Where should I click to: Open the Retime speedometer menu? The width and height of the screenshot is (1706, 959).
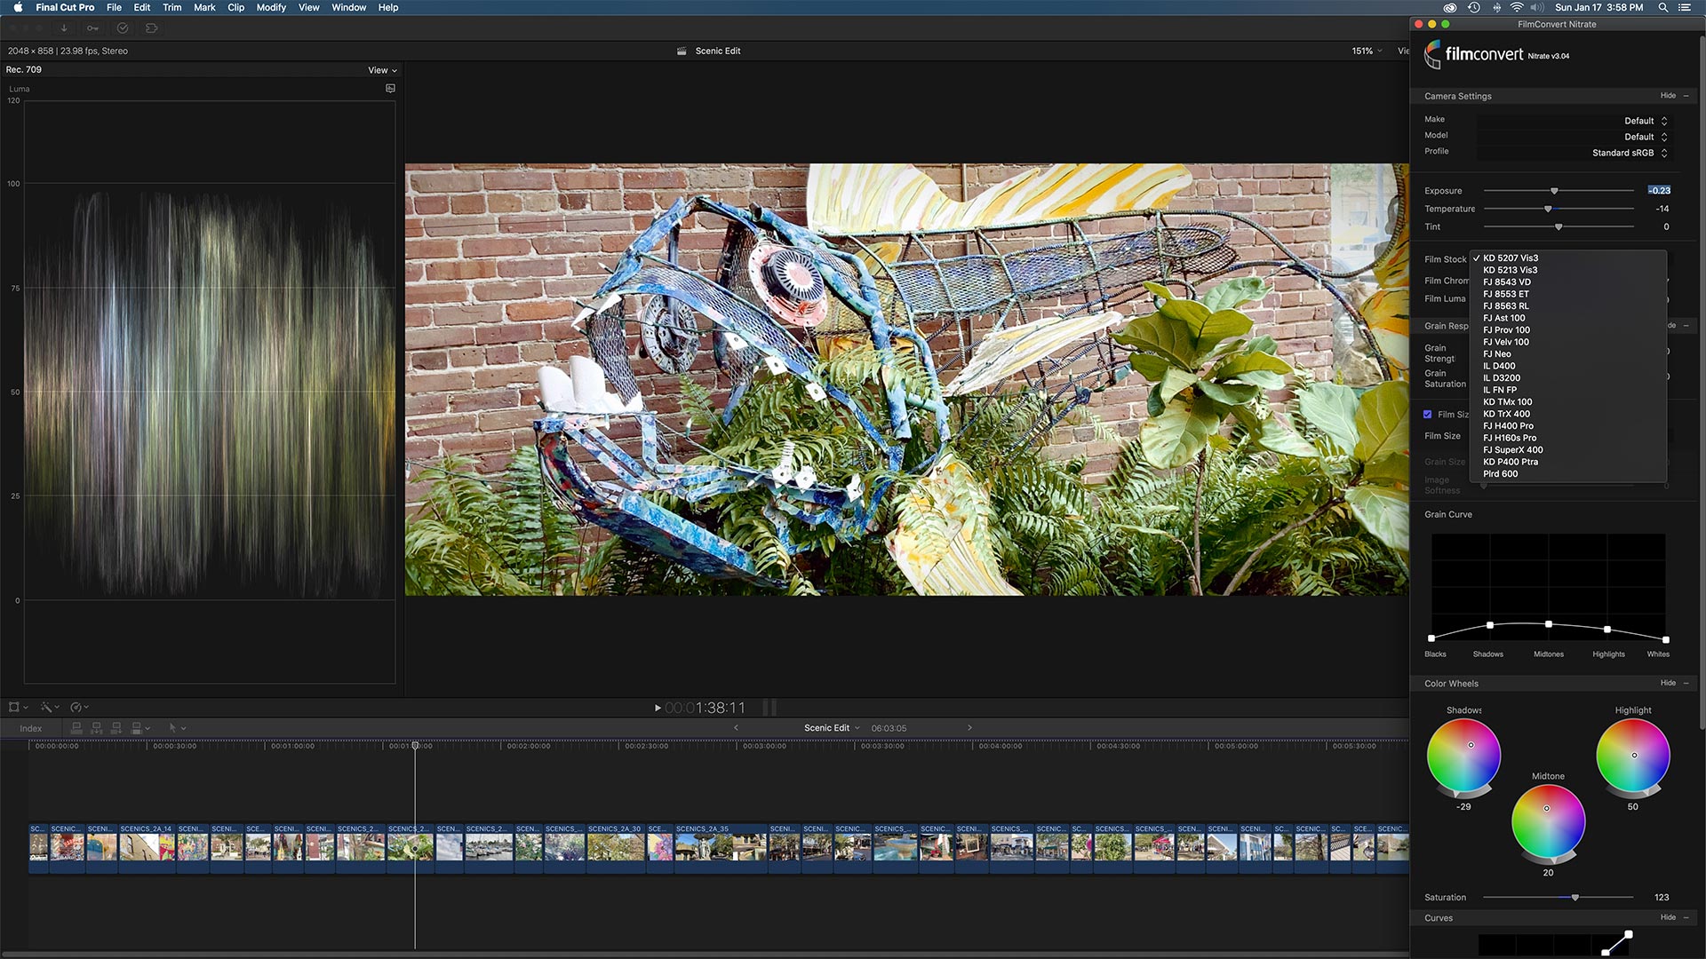79,708
